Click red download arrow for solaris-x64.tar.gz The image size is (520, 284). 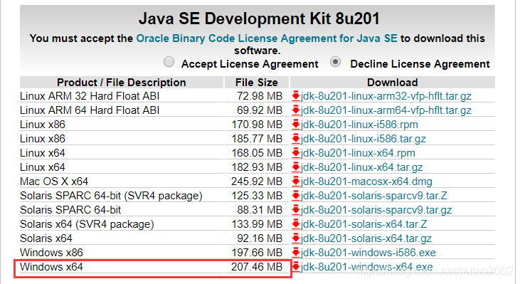pyautogui.click(x=296, y=239)
